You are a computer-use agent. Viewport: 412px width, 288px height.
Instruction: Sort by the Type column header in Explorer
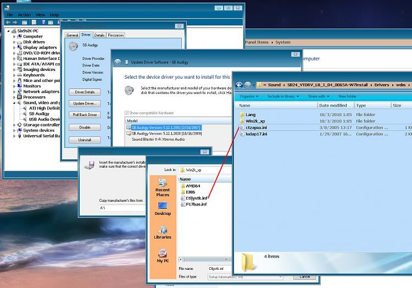pos(372,106)
